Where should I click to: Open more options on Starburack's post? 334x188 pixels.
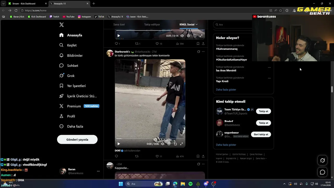(203, 52)
